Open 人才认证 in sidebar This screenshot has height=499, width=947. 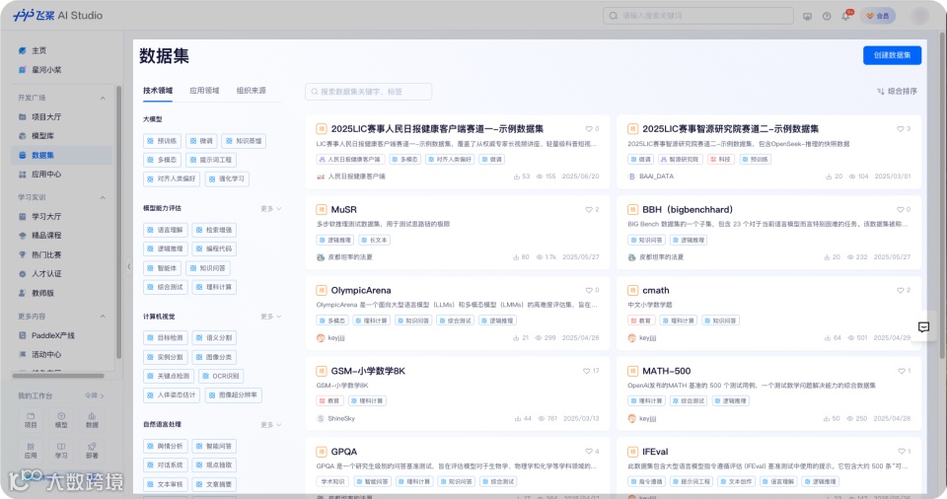click(x=39, y=274)
